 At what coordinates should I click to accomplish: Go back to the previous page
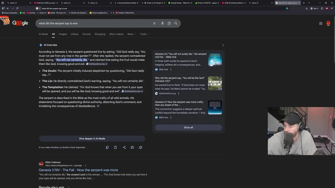point(8,8)
